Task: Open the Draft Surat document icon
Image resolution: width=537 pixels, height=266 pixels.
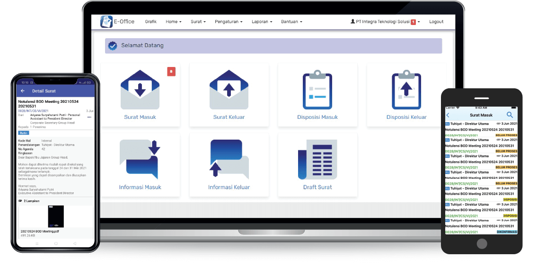Action: click(x=317, y=159)
